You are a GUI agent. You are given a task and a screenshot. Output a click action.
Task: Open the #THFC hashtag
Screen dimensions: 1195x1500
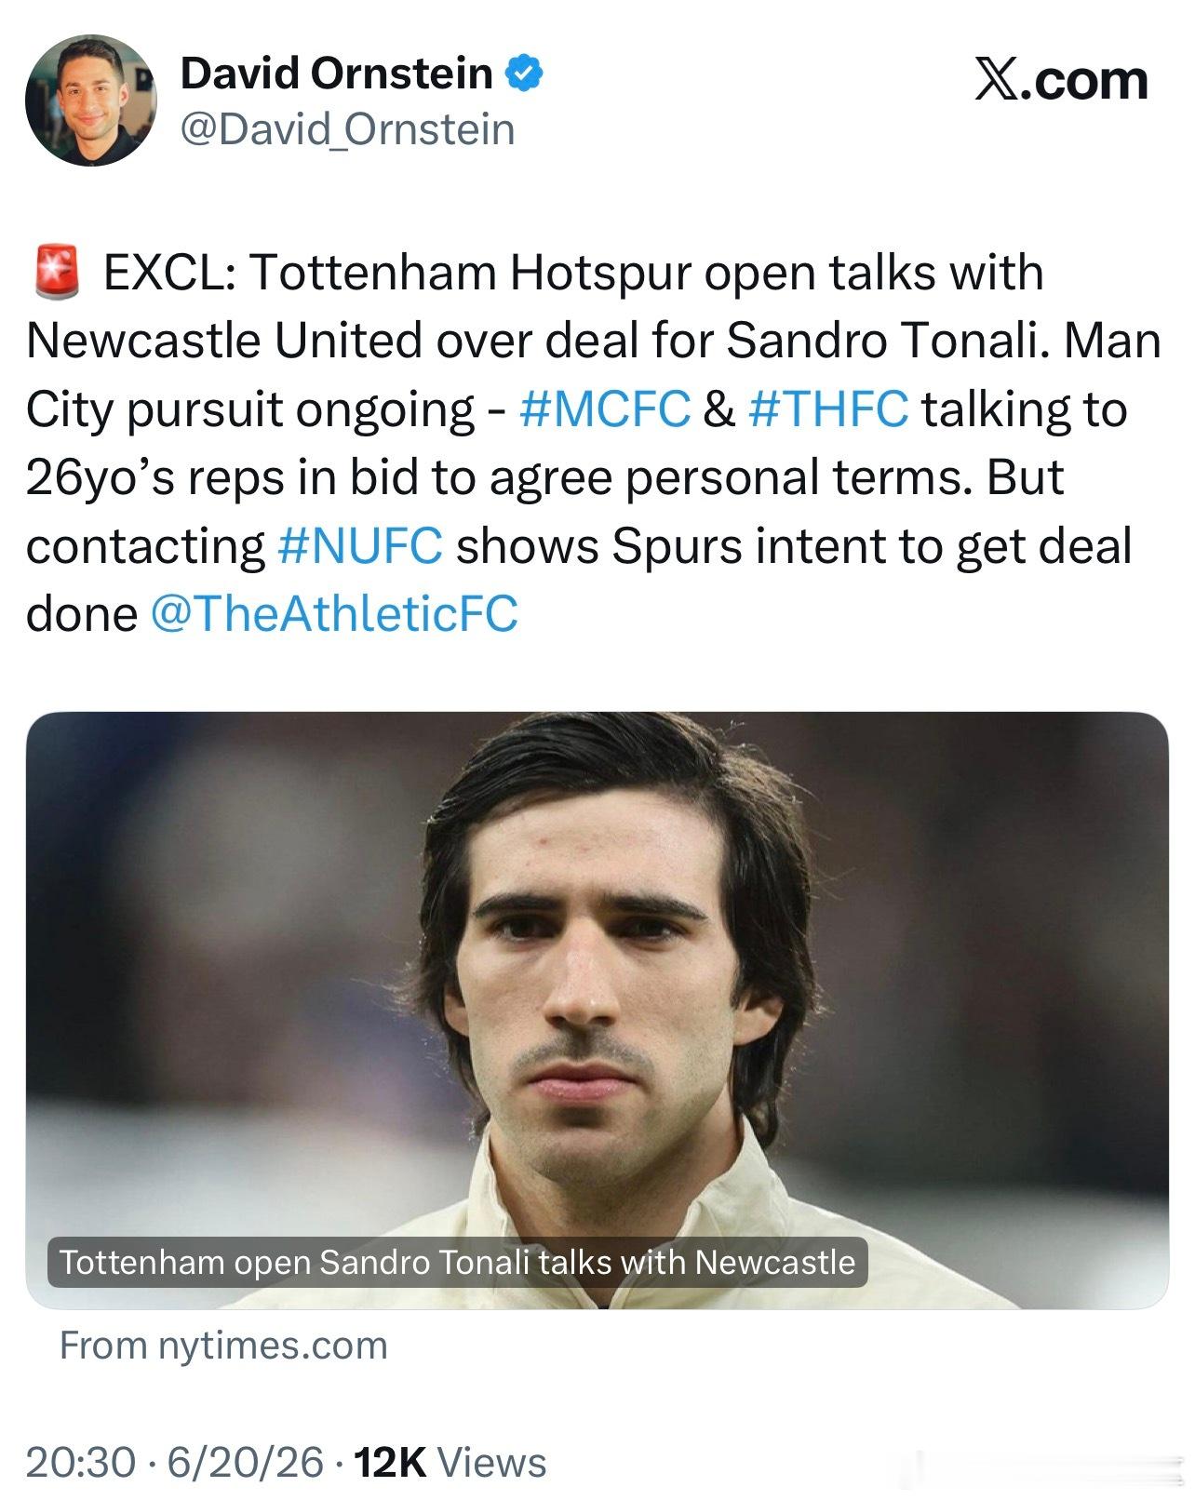pos(828,408)
